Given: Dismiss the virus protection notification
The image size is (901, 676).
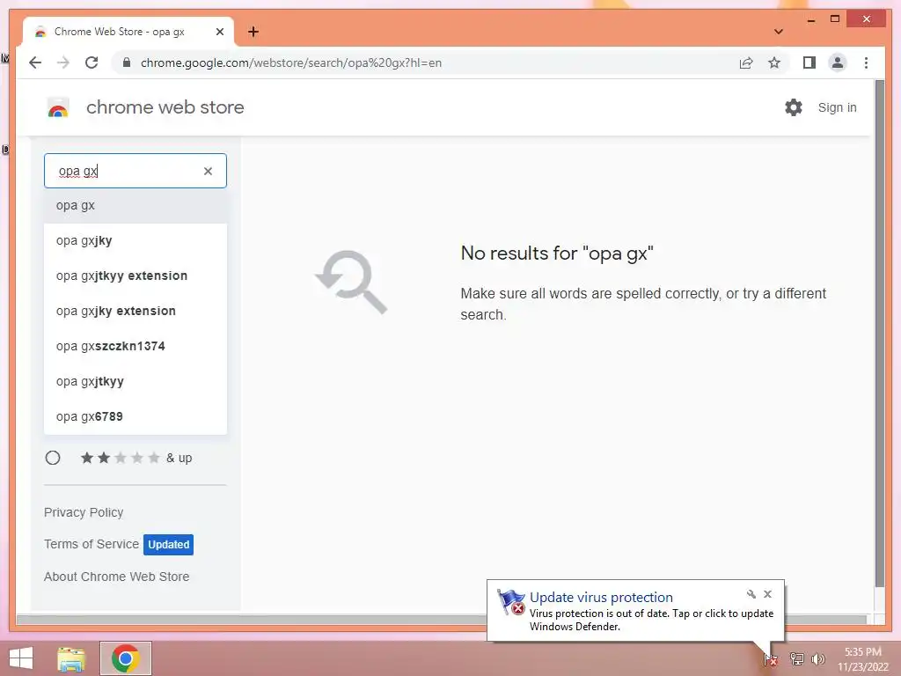Looking at the screenshot, I should point(767,594).
